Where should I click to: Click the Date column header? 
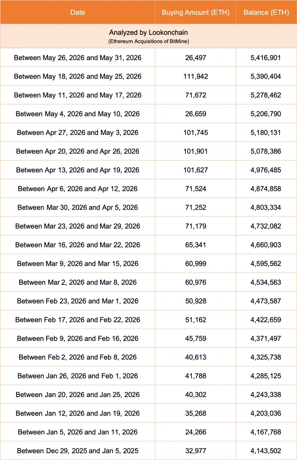(x=78, y=12)
